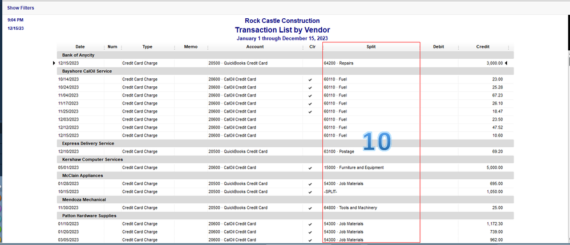Click the 63100 Postage split entry
This screenshot has width=570, height=245.
coord(339,151)
